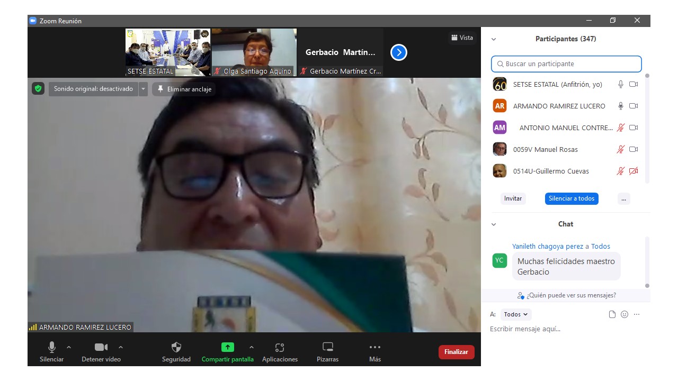
Task: Click Todos recipient link in chat message
Action: pyautogui.click(x=601, y=246)
